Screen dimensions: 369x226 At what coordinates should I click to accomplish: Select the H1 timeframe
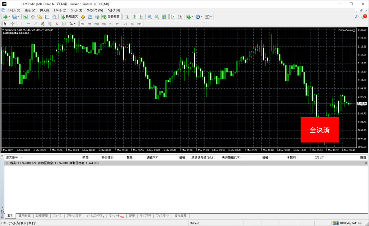click(111, 23)
